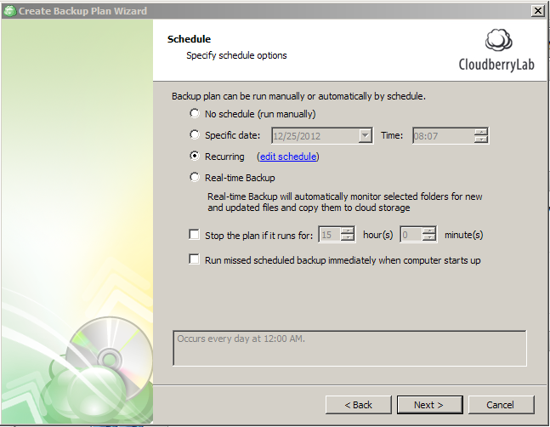550x427 pixels.
Task: Click the CloudBerry icon in the title bar
Action: pyautogui.click(x=9, y=10)
